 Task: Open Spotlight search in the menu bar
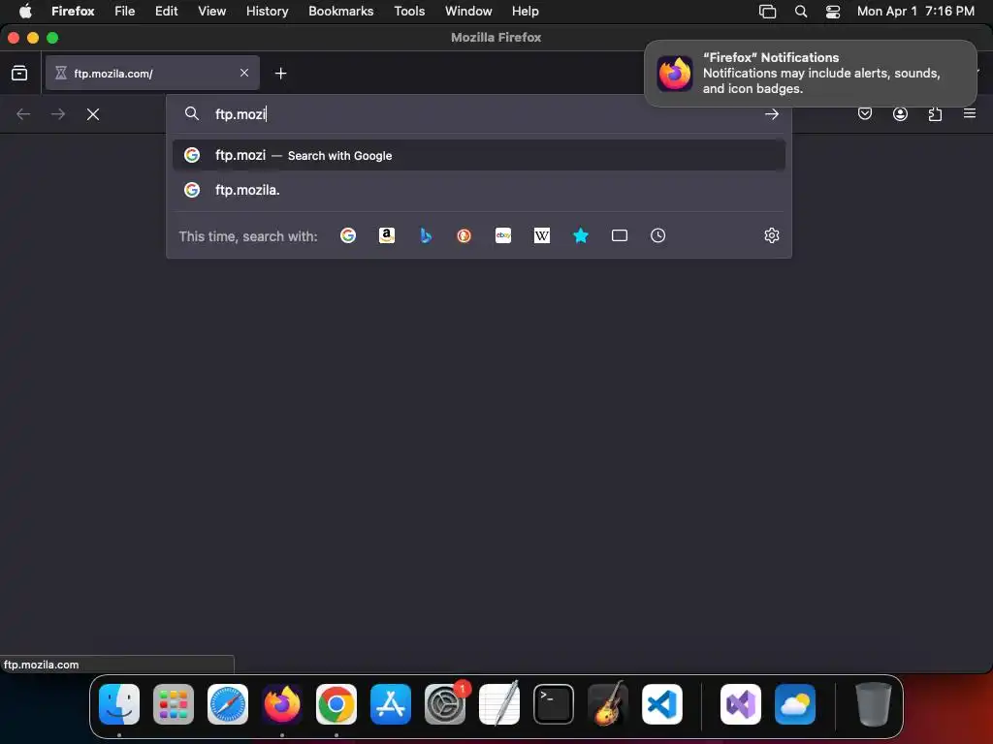(801, 11)
